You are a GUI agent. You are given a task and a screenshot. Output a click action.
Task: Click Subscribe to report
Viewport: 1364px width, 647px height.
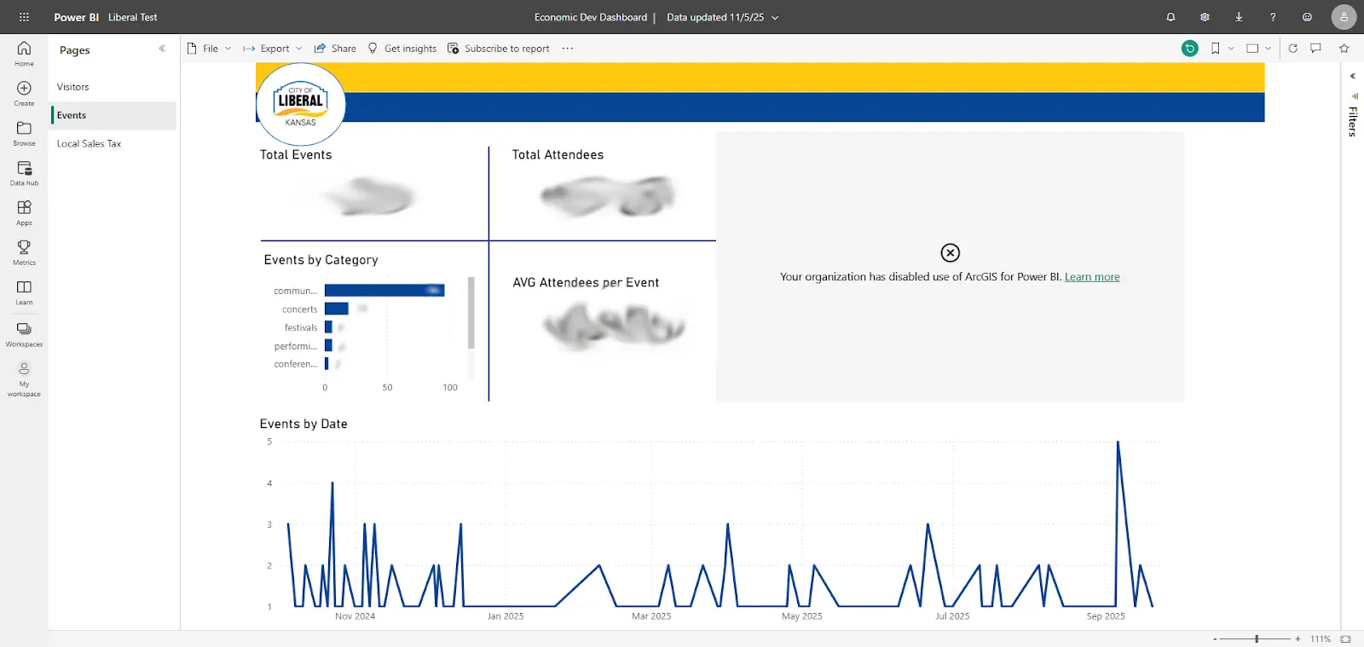pyautogui.click(x=499, y=49)
